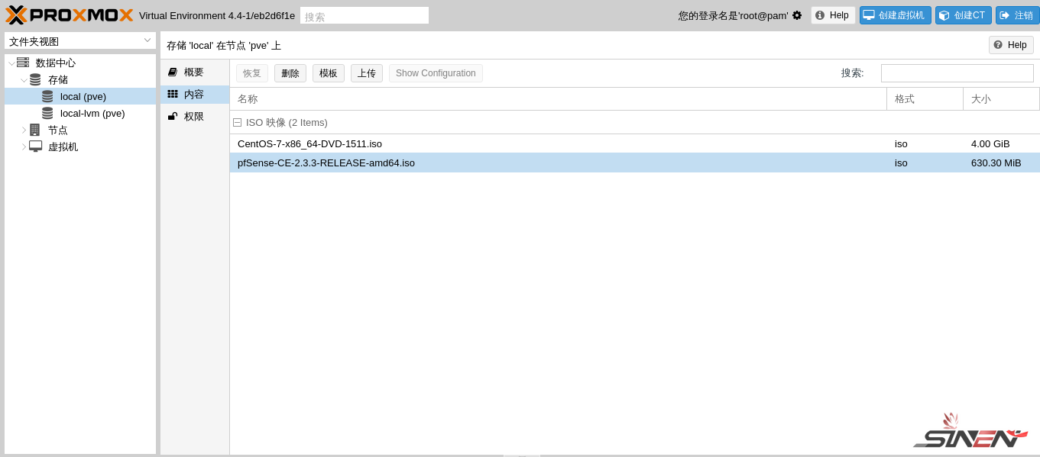
Task: Open the Content tab
Action: (195, 94)
